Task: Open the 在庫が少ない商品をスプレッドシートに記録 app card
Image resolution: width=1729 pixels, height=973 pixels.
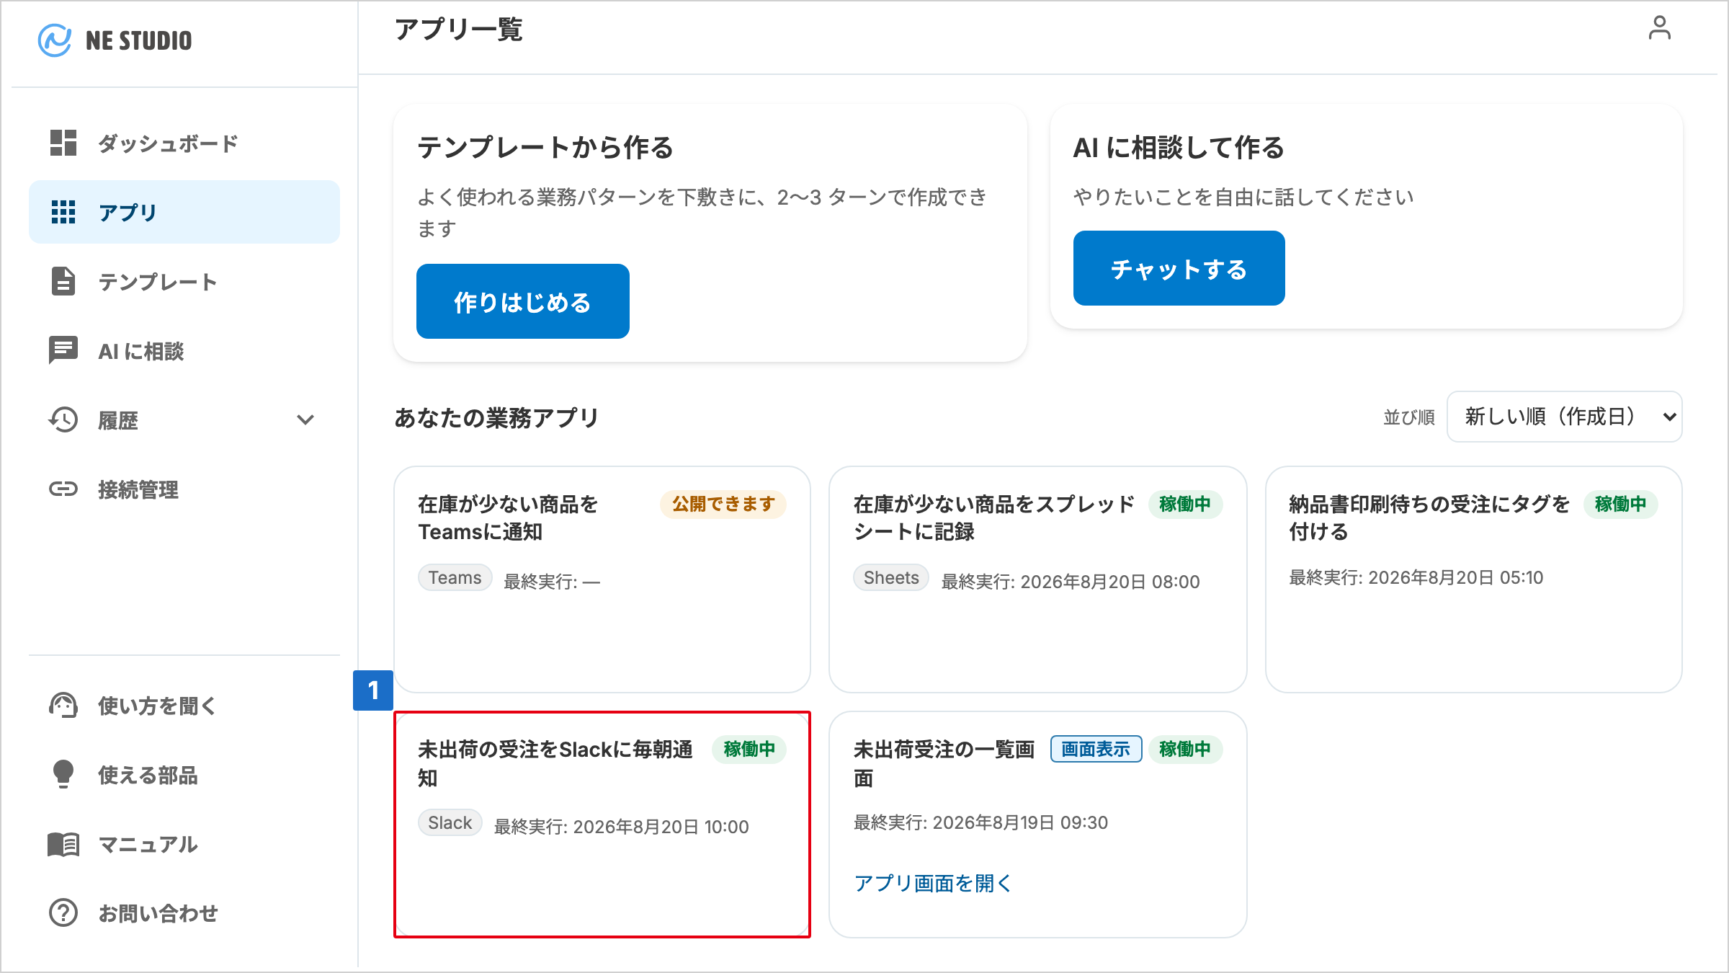Action: click(x=1038, y=579)
